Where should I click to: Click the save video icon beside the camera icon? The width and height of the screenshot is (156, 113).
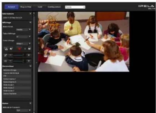coord(11,49)
